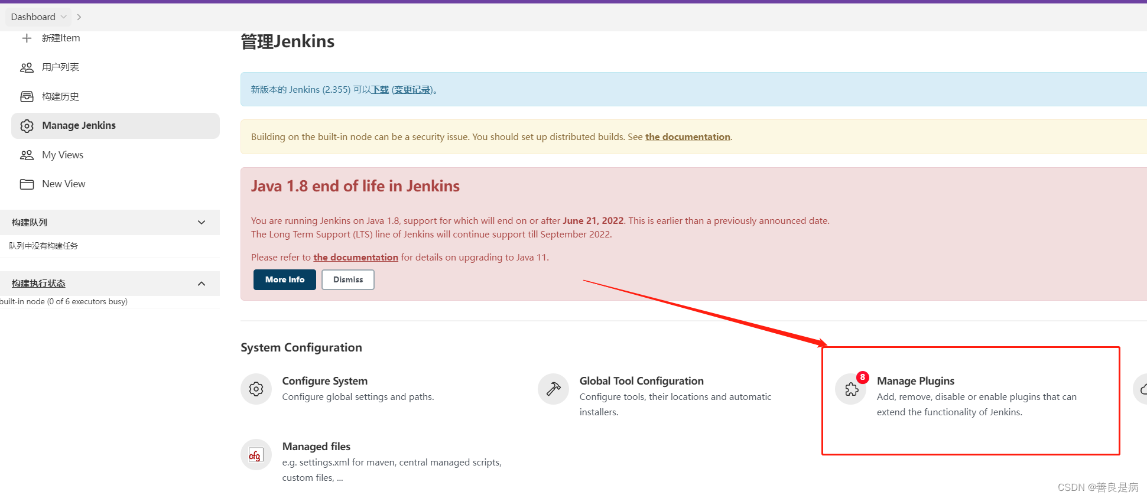Open the Managed files title link
The height and width of the screenshot is (498, 1147).
pos(316,447)
